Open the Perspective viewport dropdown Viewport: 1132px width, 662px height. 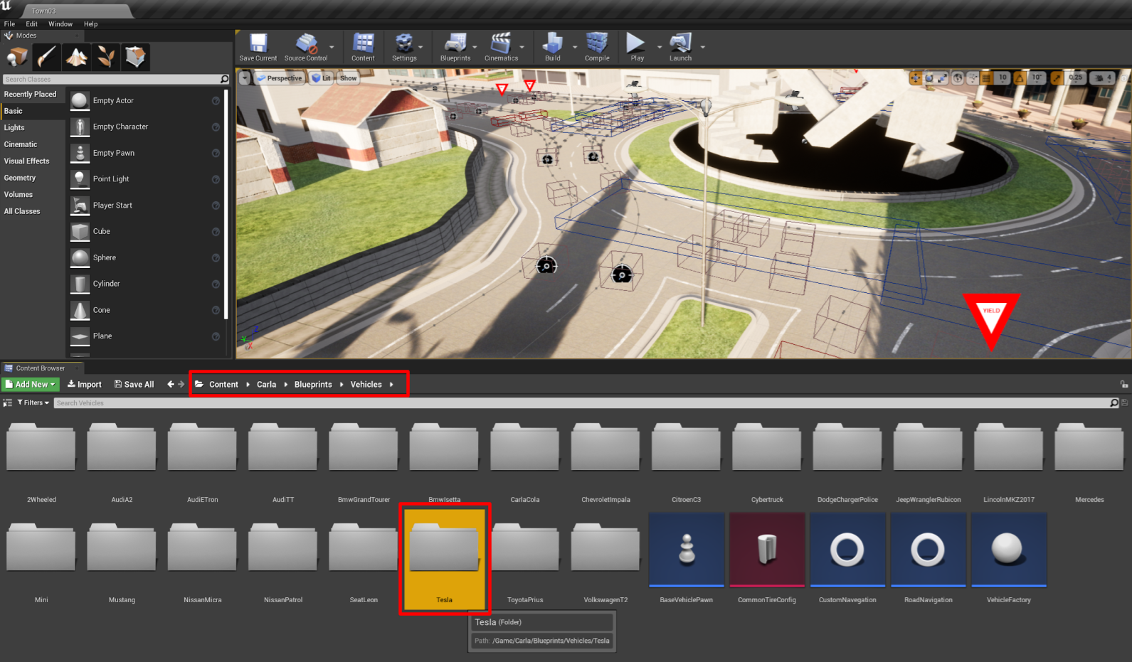pos(279,78)
